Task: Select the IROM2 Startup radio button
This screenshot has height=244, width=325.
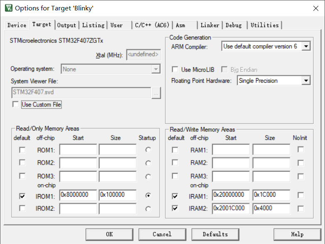Action: pos(148,209)
